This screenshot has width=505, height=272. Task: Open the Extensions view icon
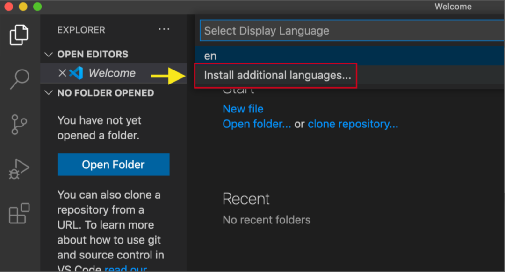(19, 213)
